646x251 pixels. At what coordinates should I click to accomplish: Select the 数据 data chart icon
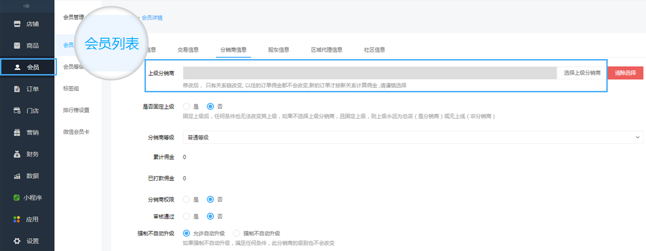(17, 176)
